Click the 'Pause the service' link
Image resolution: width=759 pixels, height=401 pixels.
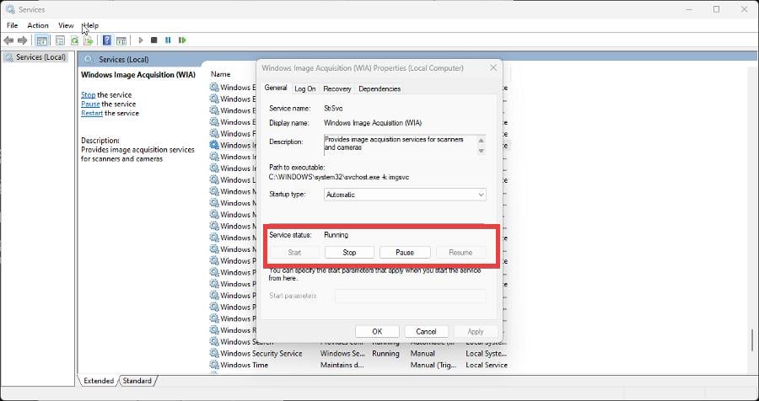90,104
